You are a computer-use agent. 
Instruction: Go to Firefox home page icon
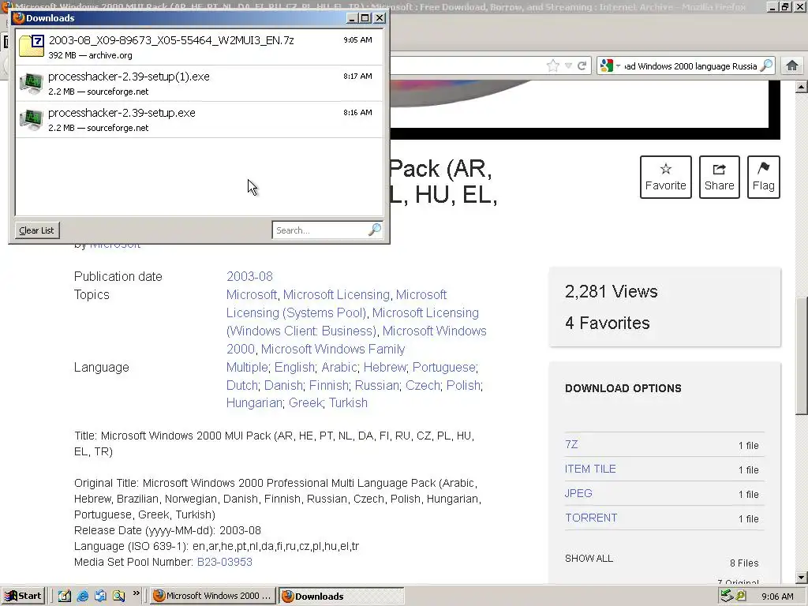click(792, 65)
